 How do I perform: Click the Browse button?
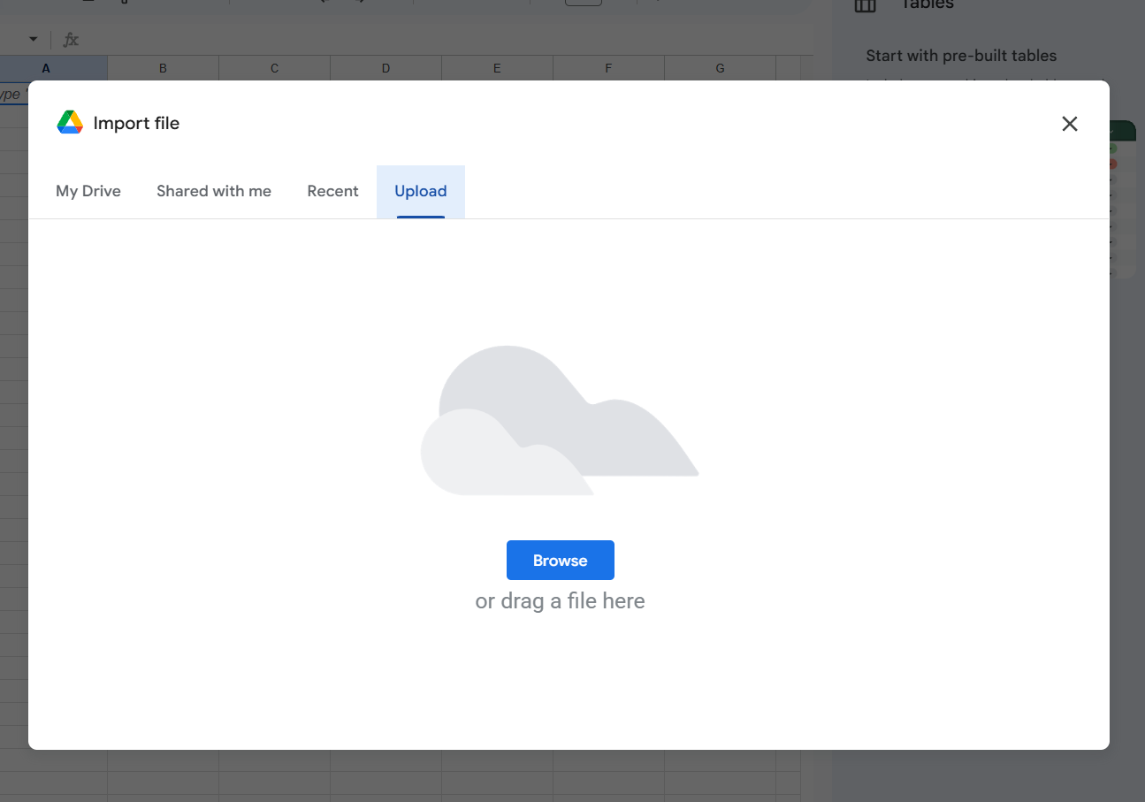(x=560, y=561)
